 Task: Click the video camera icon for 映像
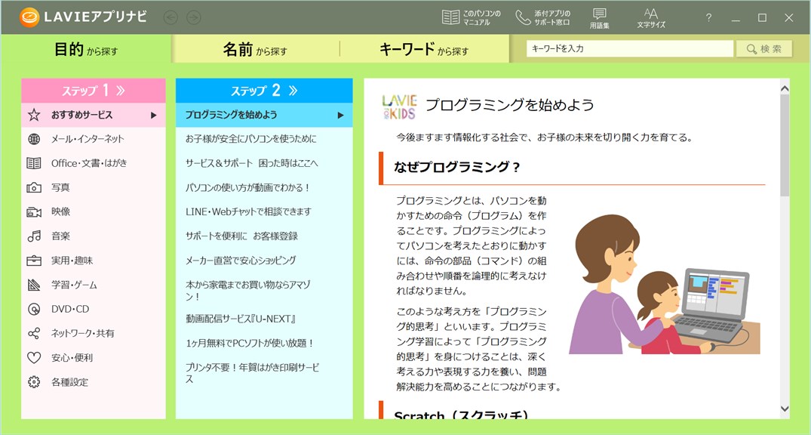(34, 211)
